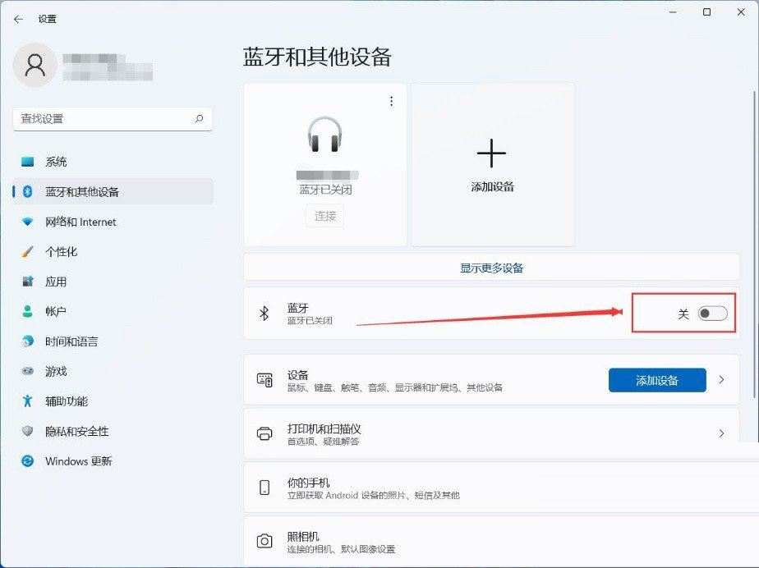Click the 首选项、疑难解答 subtitle text

[x=323, y=442]
